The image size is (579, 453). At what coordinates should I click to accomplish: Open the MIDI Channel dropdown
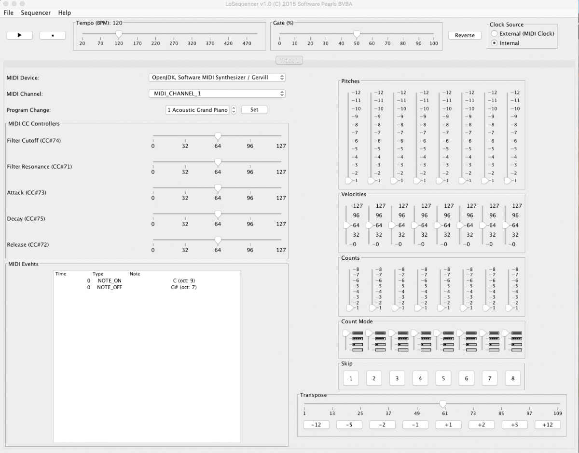217,93
